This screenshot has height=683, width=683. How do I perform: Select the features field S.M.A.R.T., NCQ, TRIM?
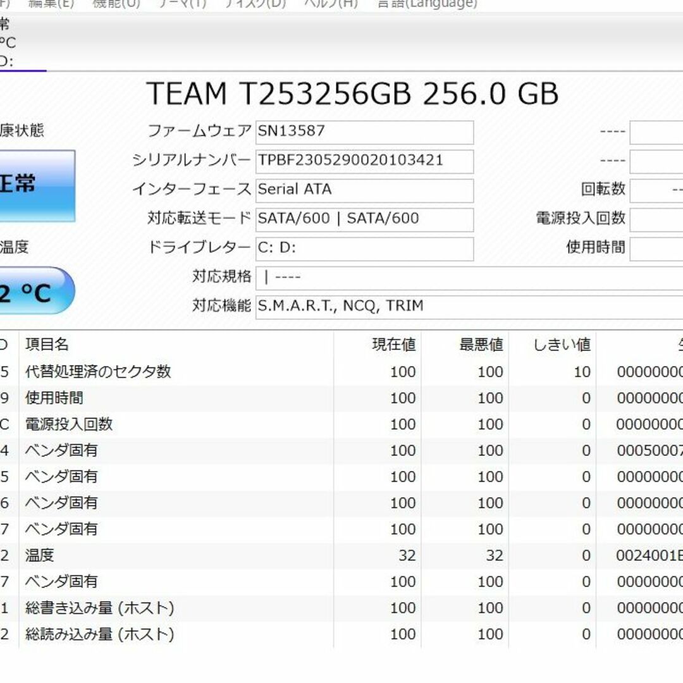pyautogui.click(x=469, y=307)
